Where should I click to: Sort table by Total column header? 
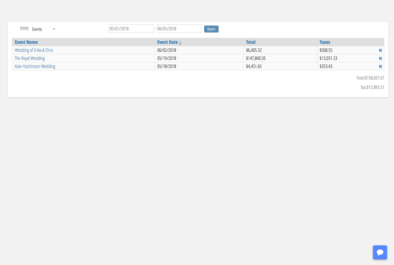click(251, 42)
